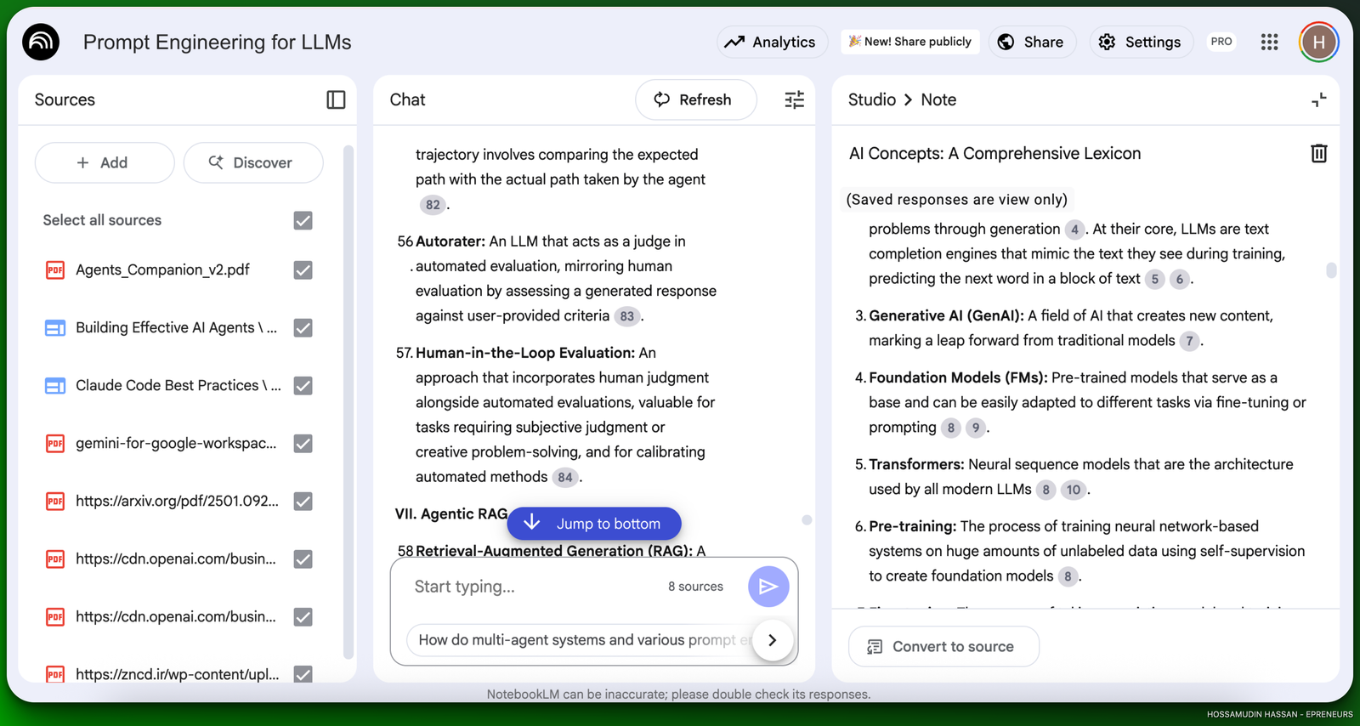Open the Building Effective AI Agents source
The image size is (1360, 726).
[x=176, y=327]
